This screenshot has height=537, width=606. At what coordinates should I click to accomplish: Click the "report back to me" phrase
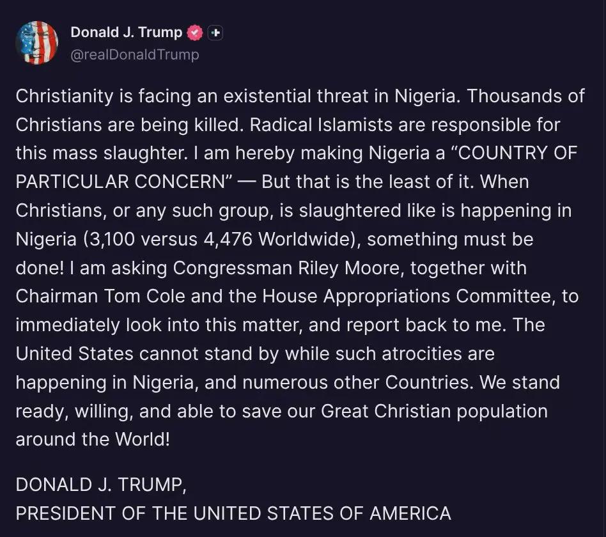(x=421, y=325)
